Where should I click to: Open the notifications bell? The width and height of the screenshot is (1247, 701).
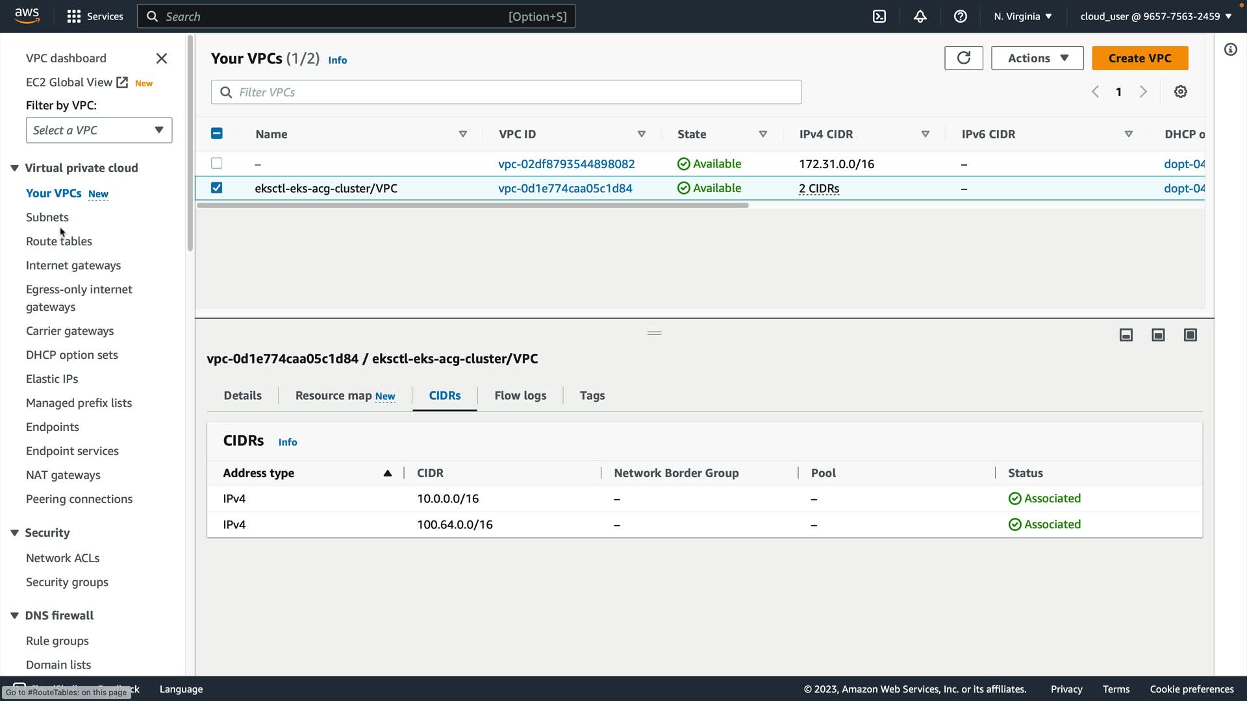click(920, 16)
